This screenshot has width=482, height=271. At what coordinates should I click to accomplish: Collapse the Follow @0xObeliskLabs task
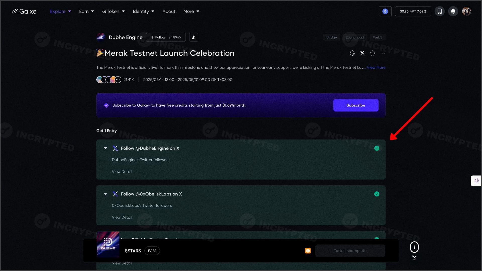tap(105, 194)
